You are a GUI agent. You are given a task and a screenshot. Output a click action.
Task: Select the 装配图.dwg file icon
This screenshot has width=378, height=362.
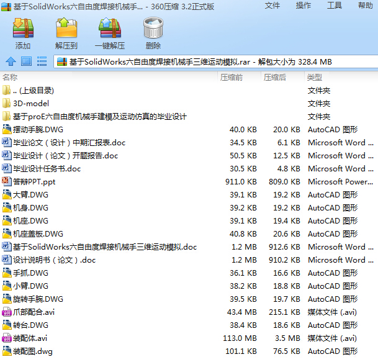[x=7, y=351]
